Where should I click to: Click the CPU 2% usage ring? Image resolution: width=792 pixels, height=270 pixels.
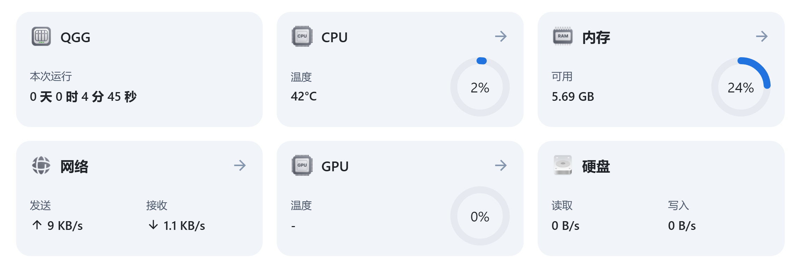coord(480,87)
